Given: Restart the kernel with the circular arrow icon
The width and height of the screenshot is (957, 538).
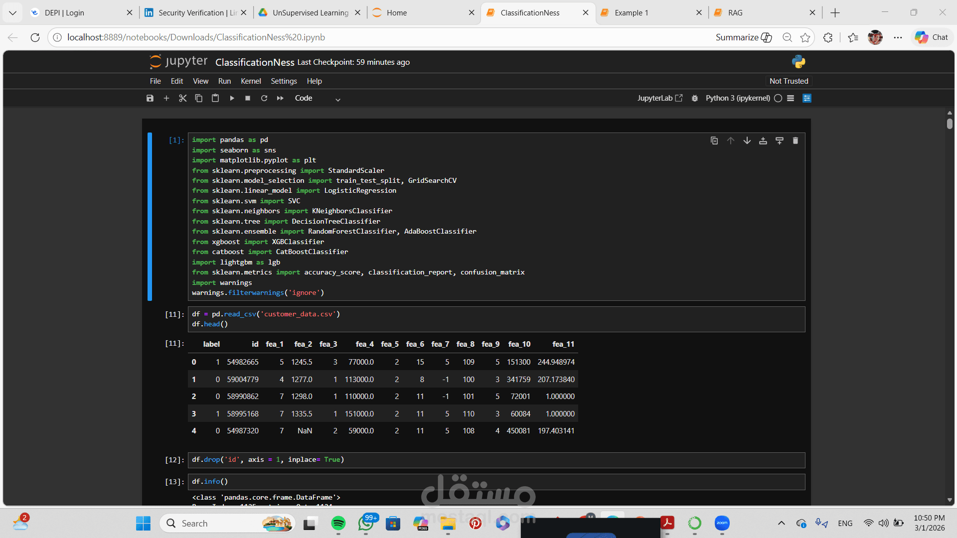Looking at the screenshot, I should click(x=264, y=98).
